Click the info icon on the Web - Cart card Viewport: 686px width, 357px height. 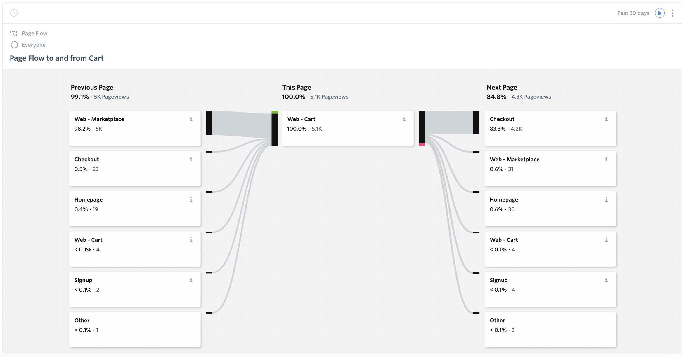tap(404, 119)
